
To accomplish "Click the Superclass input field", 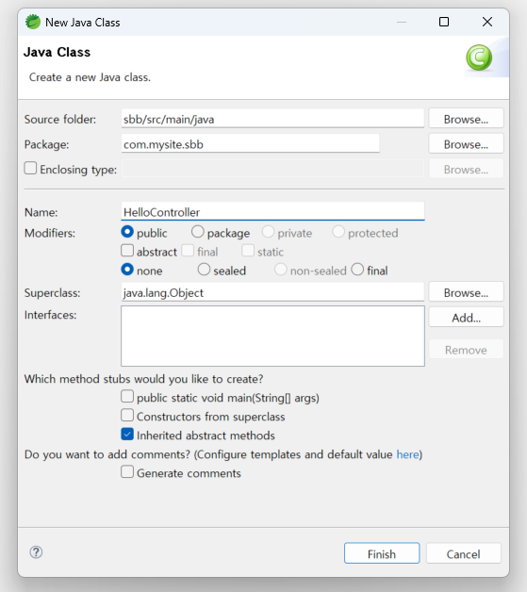I will point(272,292).
